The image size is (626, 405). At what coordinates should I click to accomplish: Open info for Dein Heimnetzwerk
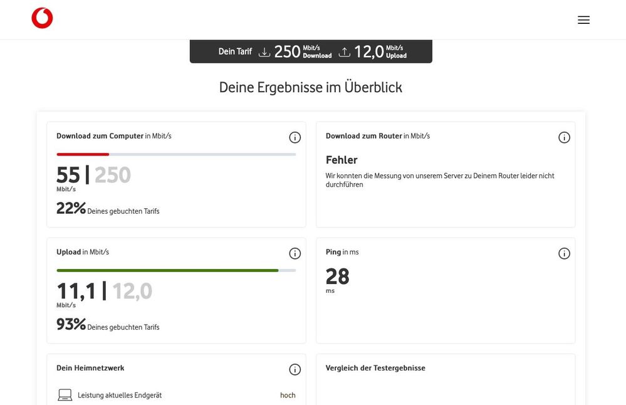point(295,369)
